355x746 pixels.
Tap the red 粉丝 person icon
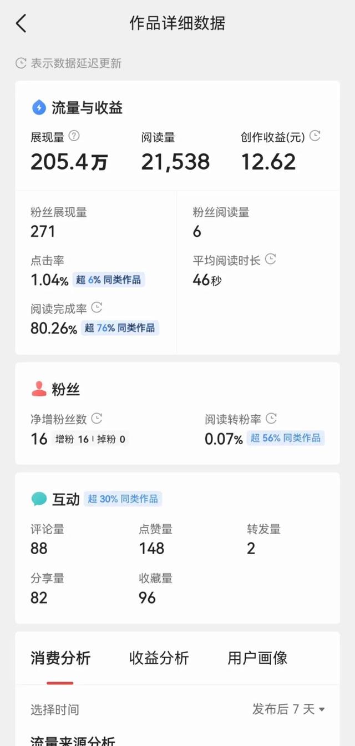(39, 389)
